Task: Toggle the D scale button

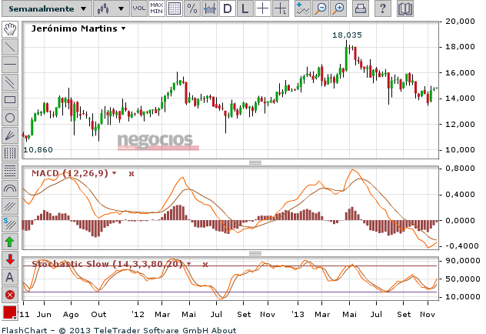Action: tap(227, 8)
